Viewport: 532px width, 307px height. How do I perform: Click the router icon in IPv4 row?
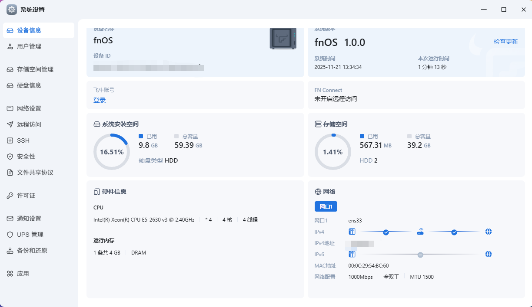(x=420, y=232)
